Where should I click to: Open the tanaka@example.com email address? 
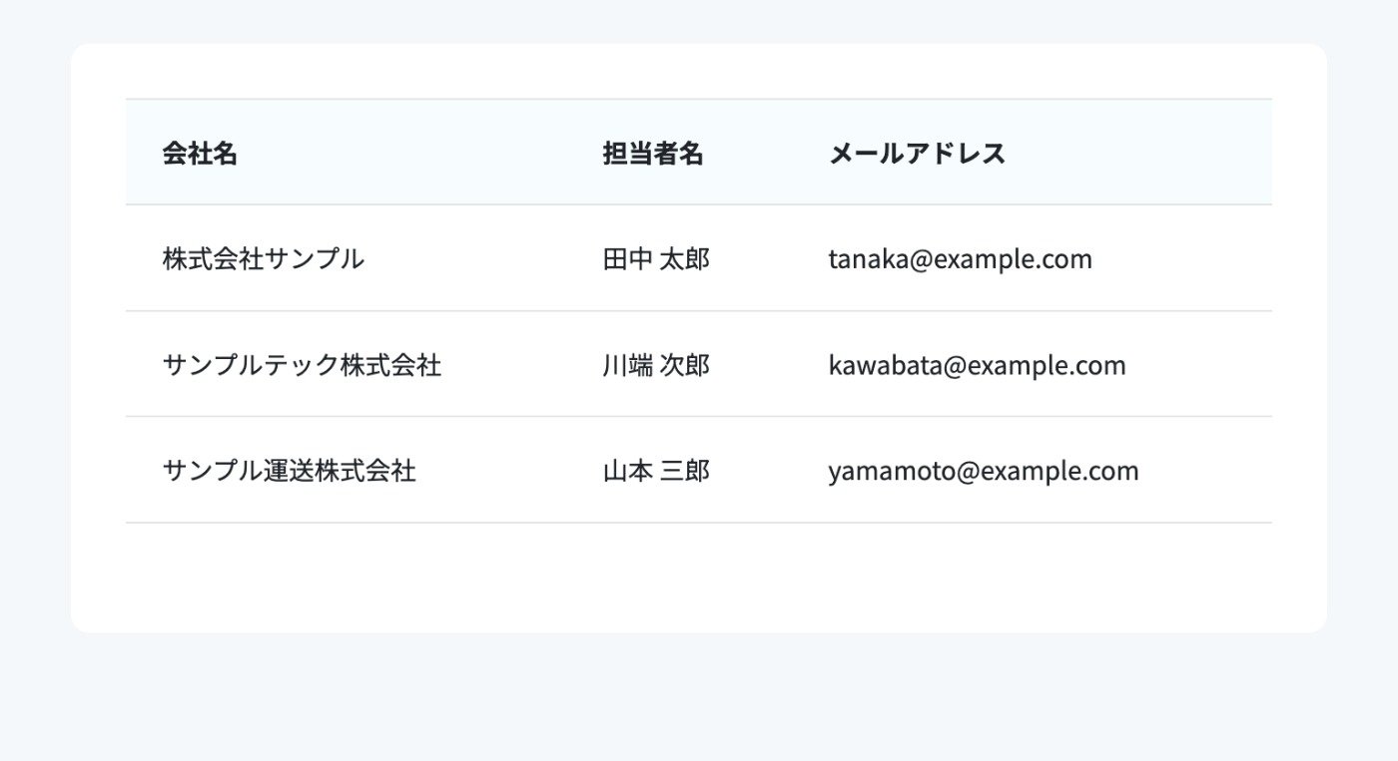click(961, 259)
